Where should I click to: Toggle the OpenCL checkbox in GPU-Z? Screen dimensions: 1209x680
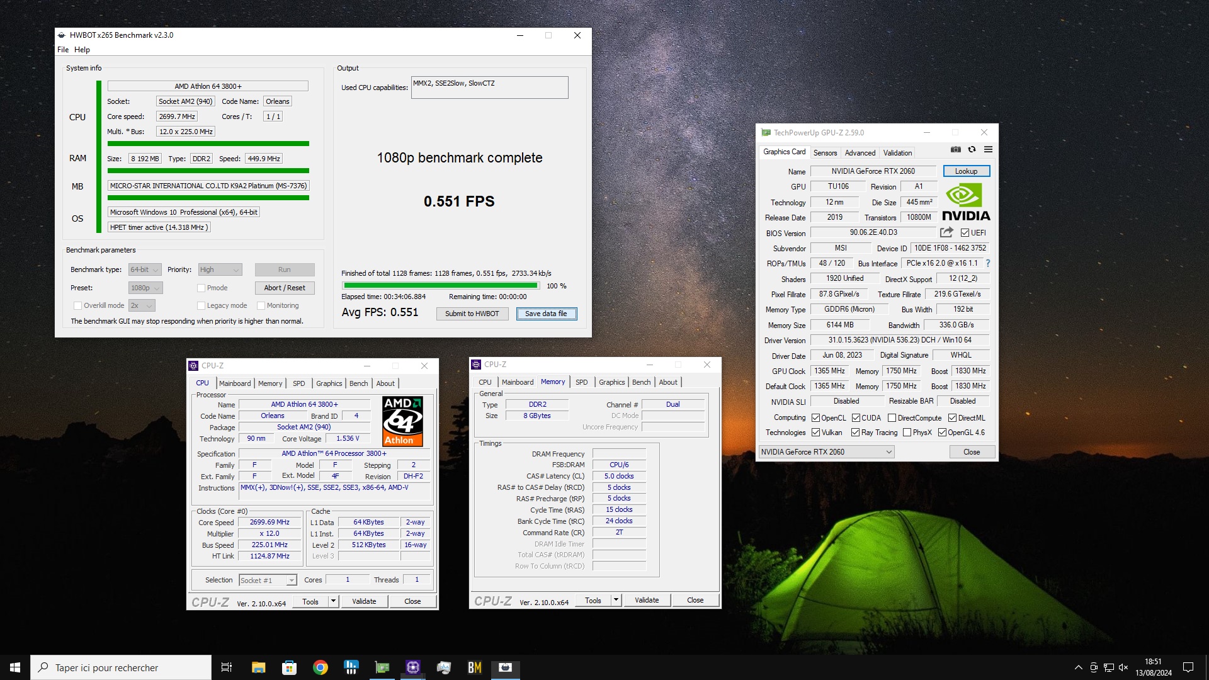coord(815,418)
